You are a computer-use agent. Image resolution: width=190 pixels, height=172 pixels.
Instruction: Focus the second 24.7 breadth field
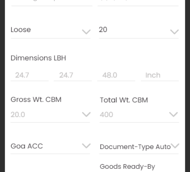73,75
